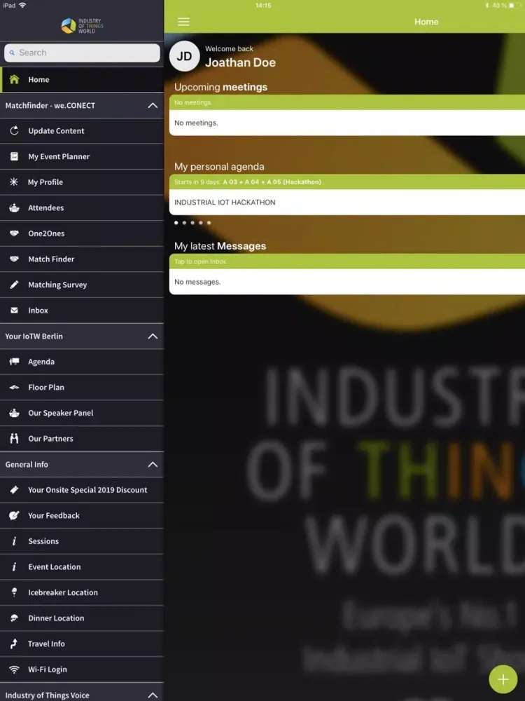Click the Travel Info arrow icon
Screen dimensions: 525x701
(14, 644)
